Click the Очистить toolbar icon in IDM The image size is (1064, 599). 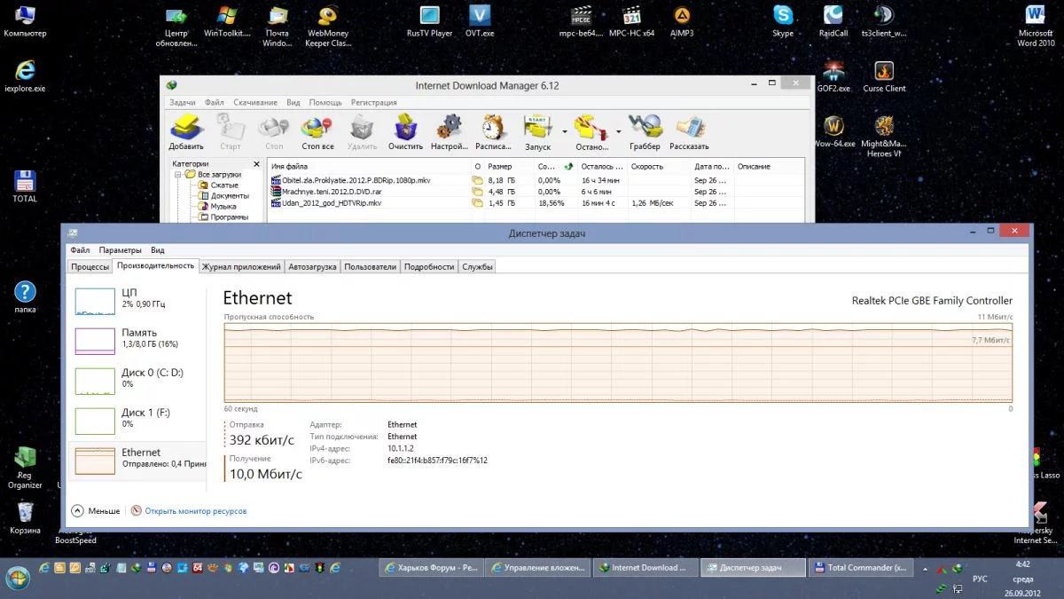405,129
